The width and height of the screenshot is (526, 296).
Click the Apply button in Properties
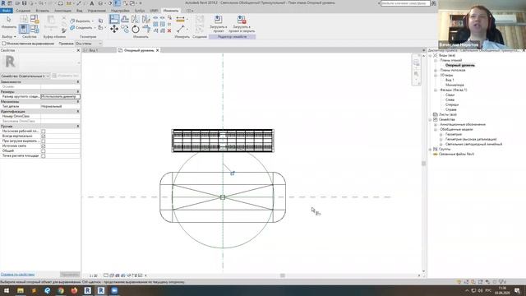(x=70, y=275)
